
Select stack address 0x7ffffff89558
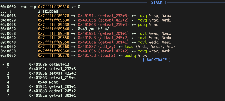[53, 42]
